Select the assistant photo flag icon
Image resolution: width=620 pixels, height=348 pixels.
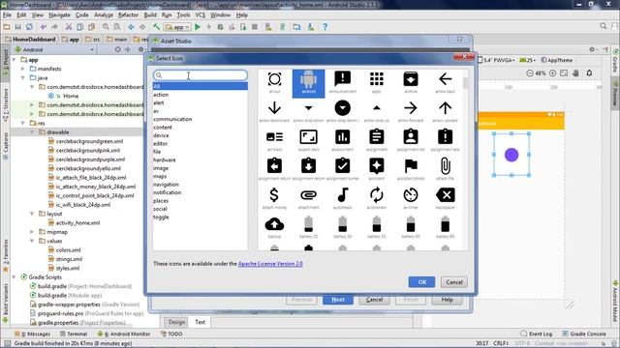[411, 170]
